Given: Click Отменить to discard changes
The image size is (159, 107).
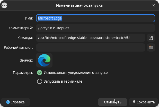Looking at the screenshot, I should (112, 102).
